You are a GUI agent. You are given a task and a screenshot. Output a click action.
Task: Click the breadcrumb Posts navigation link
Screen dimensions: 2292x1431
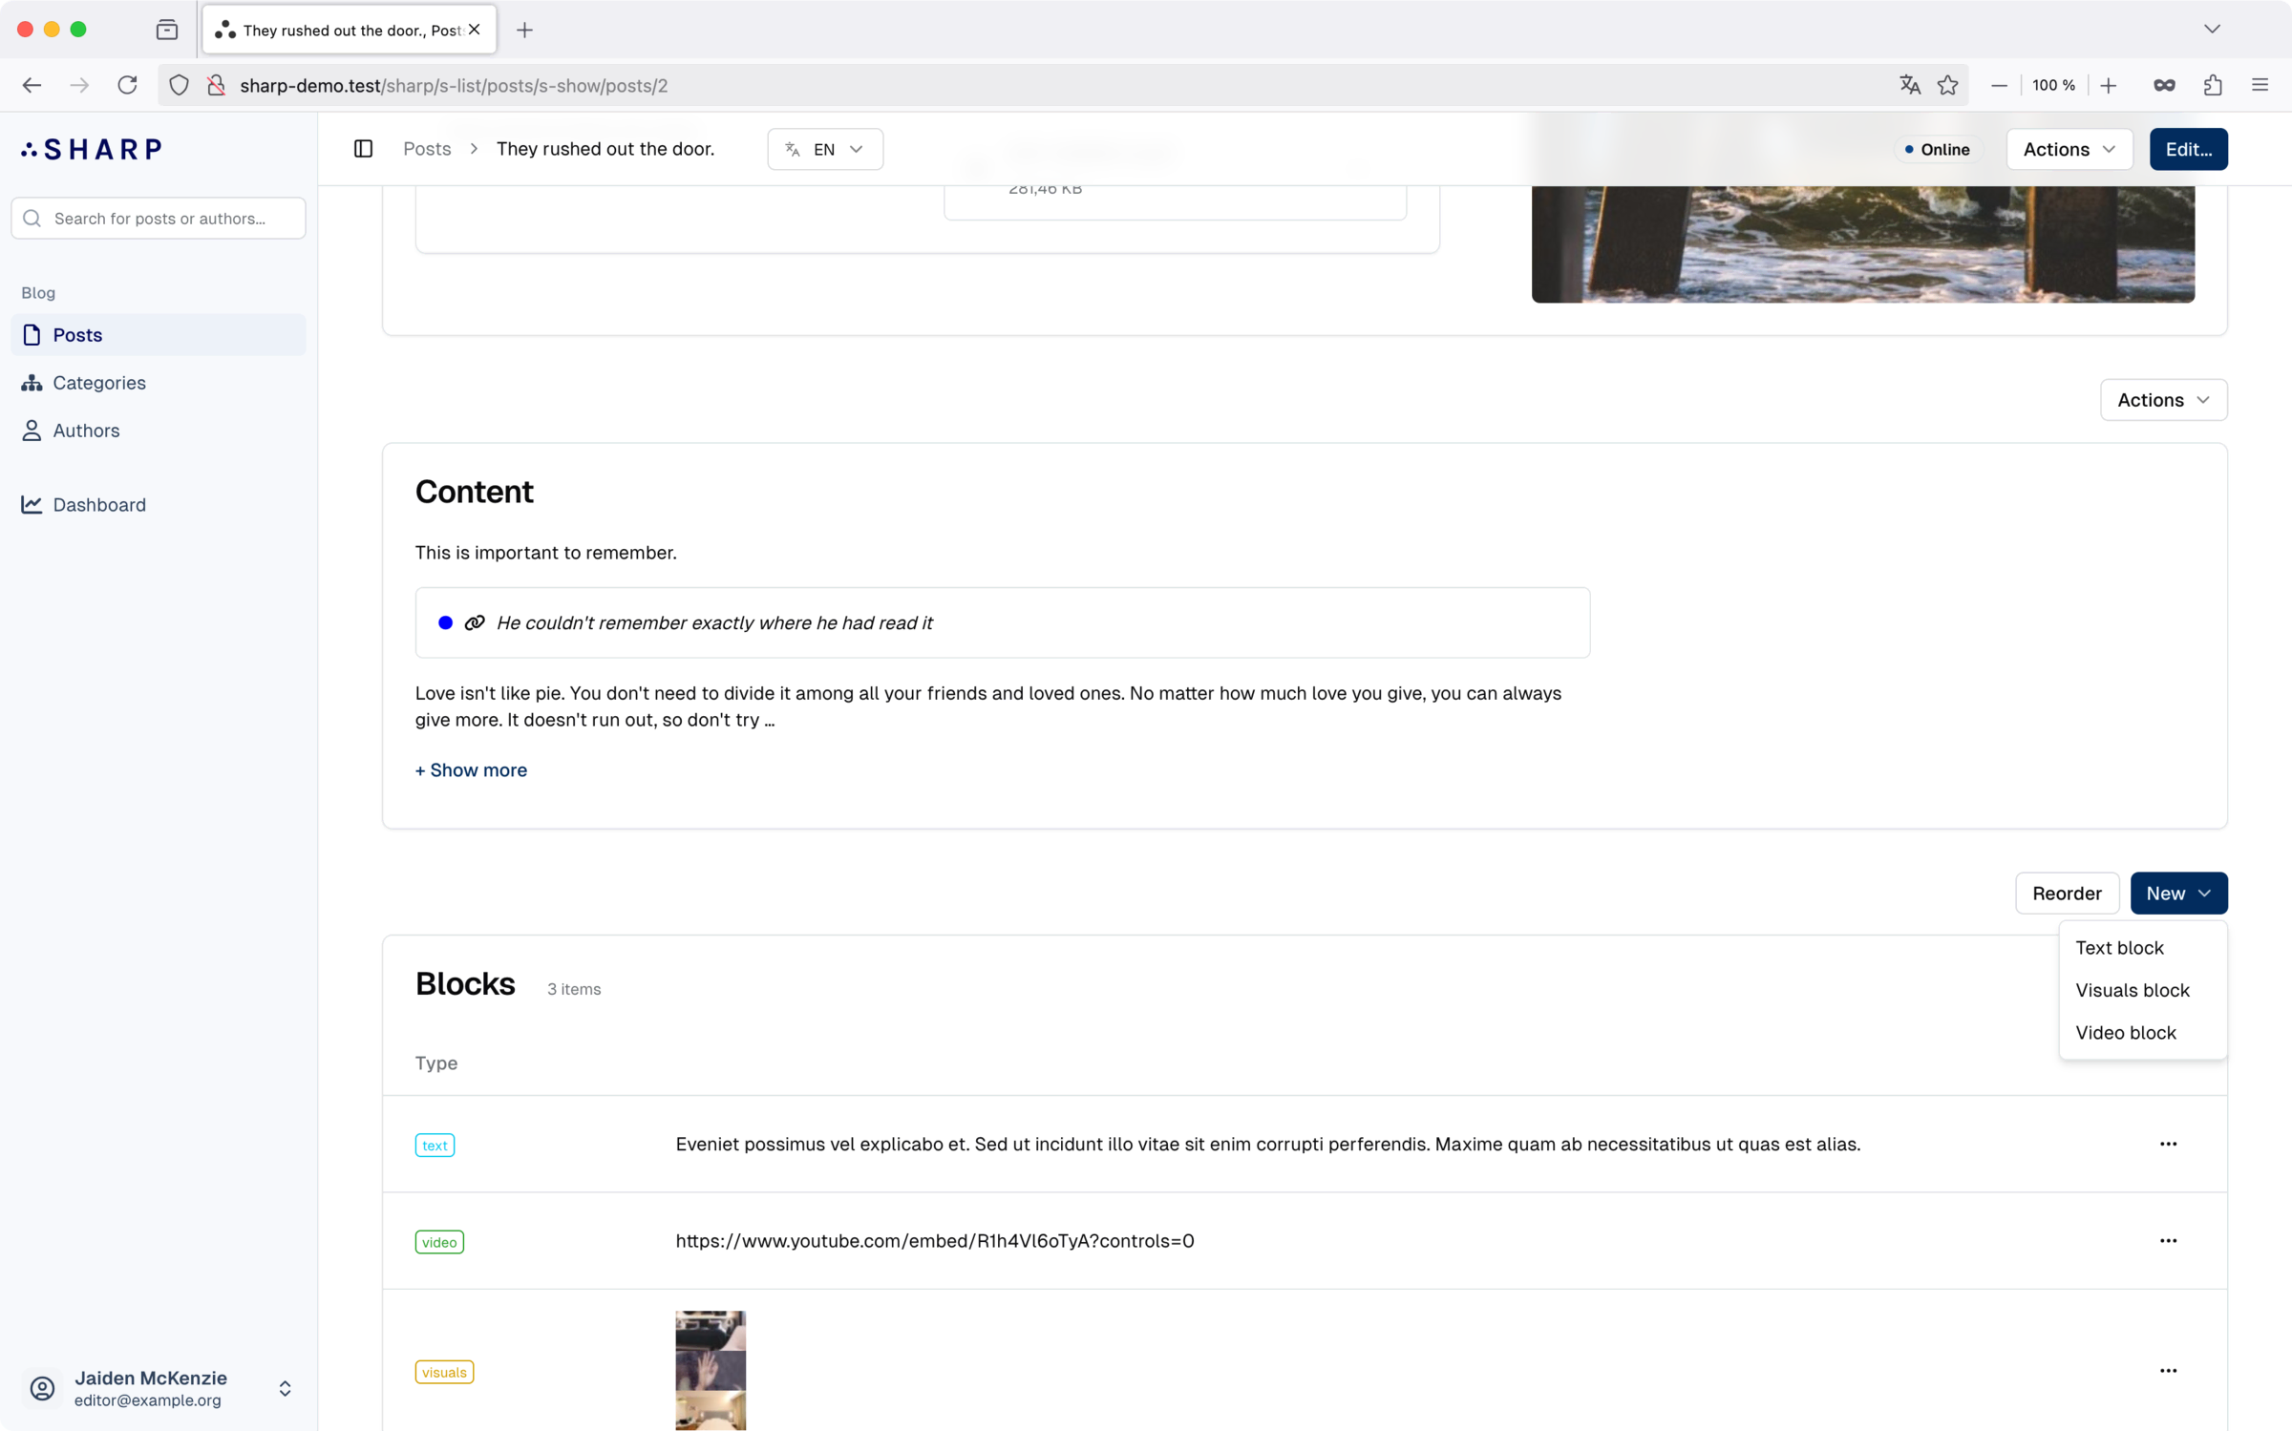coord(425,148)
